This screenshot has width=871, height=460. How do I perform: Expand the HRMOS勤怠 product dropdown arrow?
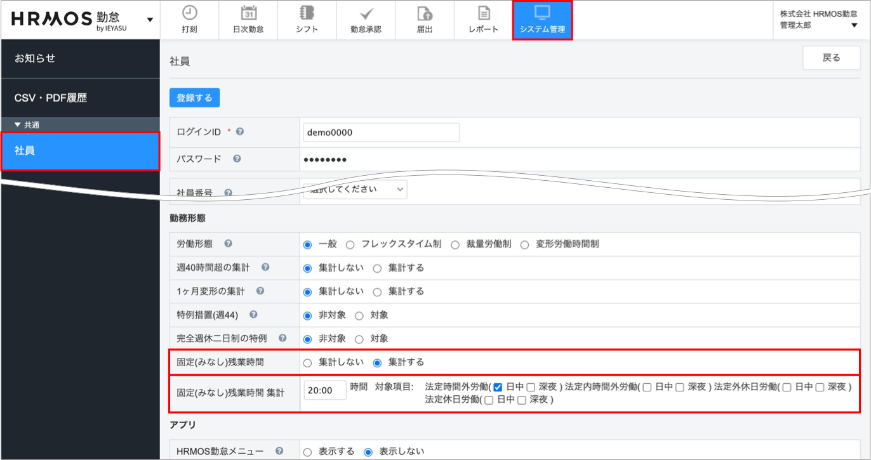click(x=150, y=20)
